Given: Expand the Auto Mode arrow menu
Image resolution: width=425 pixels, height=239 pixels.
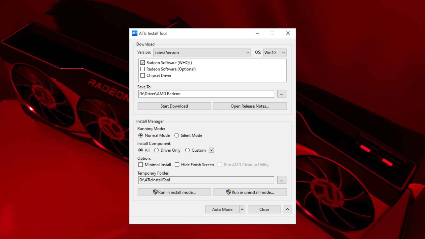Looking at the screenshot, I should [242, 209].
